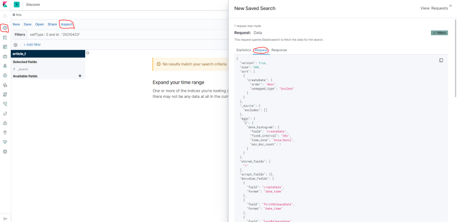The height and width of the screenshot is (222, 457).
Task: Copy request JSON to clipboard
Action: (441, 61)
